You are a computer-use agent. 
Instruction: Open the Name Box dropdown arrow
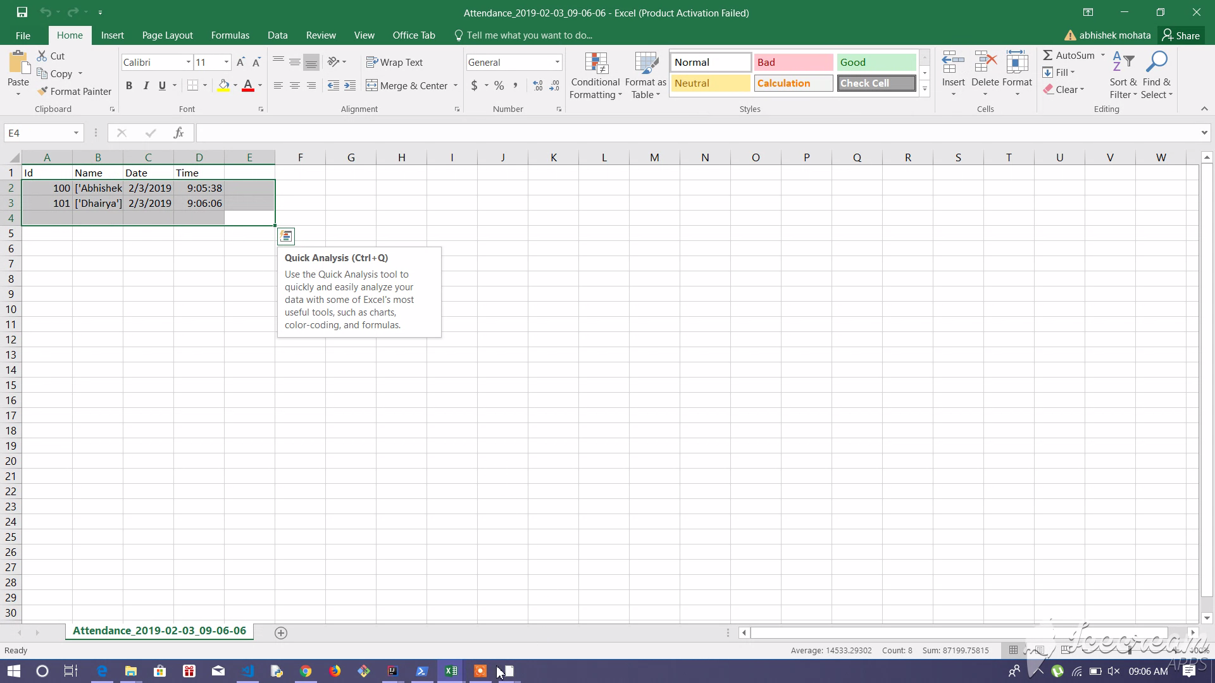[76, 133]
